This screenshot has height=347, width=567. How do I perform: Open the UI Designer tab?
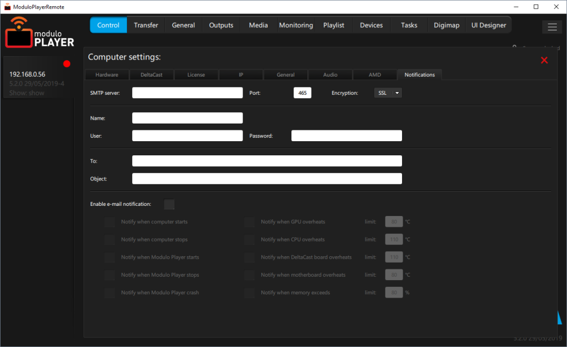coord(488,25)
